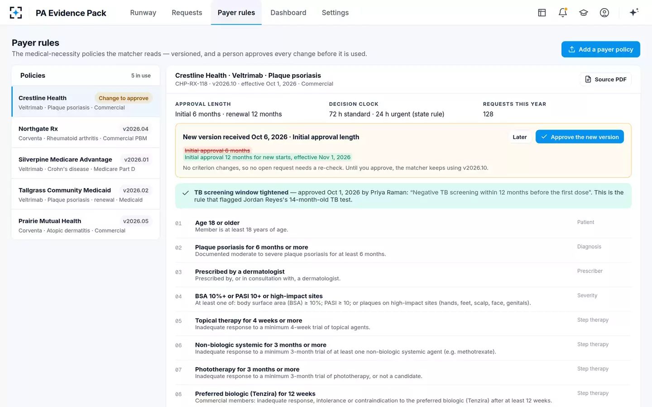Switch to the Requests tab
This screenshot has width=652, height=407.
pyautogui.click(x=187, y=13)
